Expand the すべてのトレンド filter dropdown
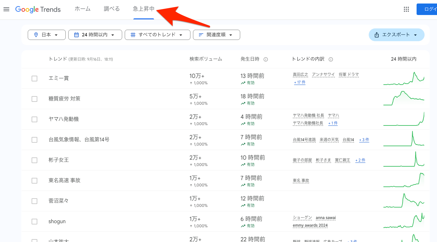Image resolution: width=437 pixels, height=242 pixels. [158, 35]
